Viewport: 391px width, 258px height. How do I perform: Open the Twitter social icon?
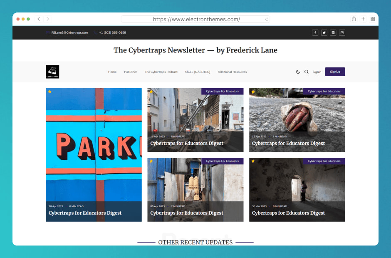(324, 33)
